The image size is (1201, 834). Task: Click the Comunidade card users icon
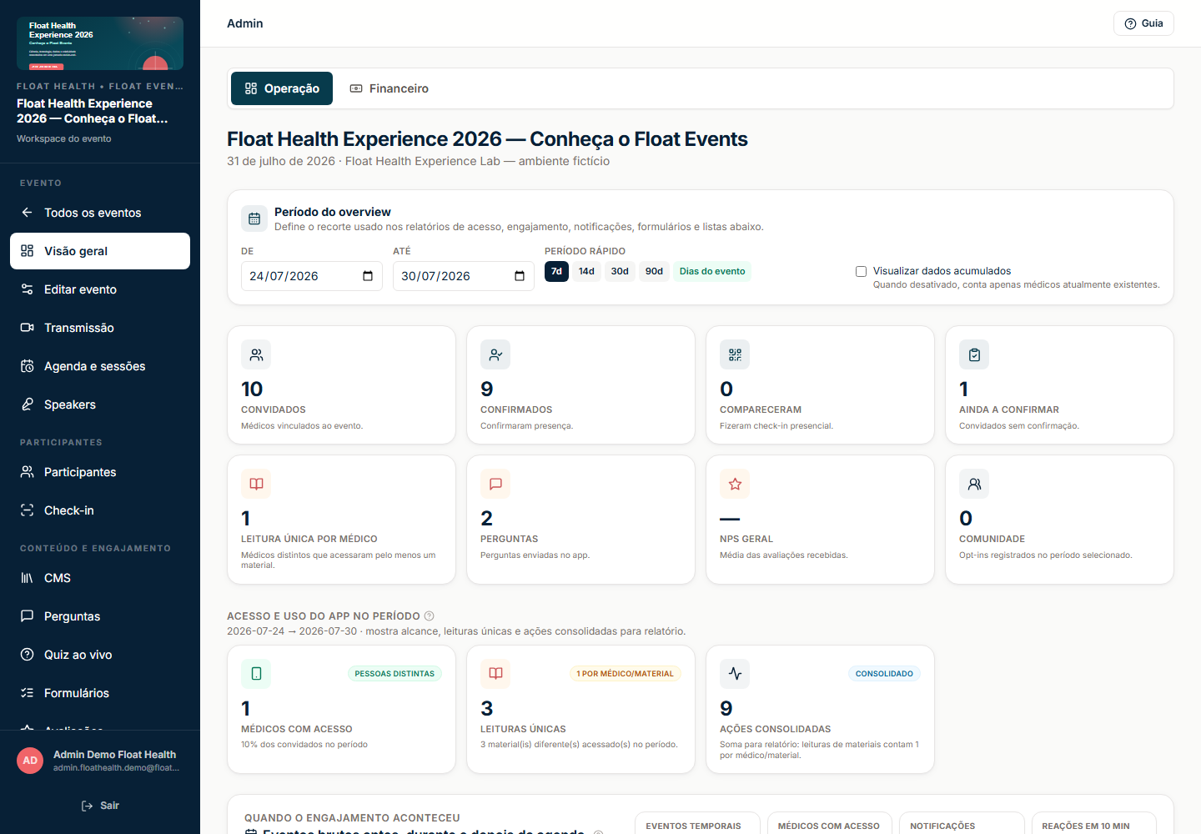pos(974,484)
